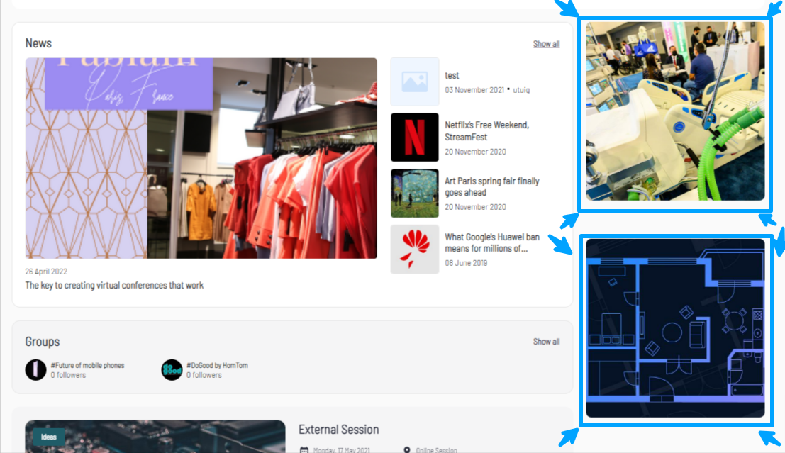
Task: Read Art Paris spring fair article
Action: (x=491, y=186)
